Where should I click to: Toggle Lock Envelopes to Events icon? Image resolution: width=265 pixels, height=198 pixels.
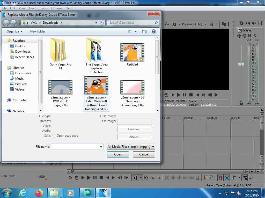point(245,178)
